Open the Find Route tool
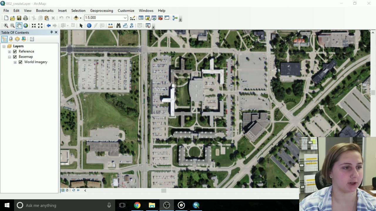This screenshot has width=376, height=211. pos(125,25)
